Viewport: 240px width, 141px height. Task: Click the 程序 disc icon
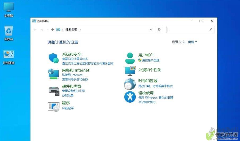[54, 107]
